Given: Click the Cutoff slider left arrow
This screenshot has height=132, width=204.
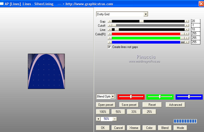Looking at the screenshot, I should point(110,25).
